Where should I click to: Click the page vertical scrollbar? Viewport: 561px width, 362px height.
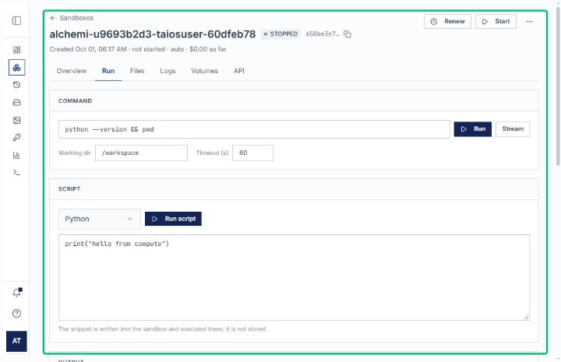(558, 86)
